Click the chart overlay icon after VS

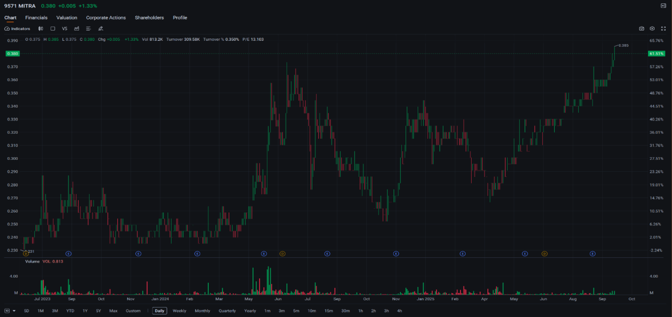[x=76, y=29]
